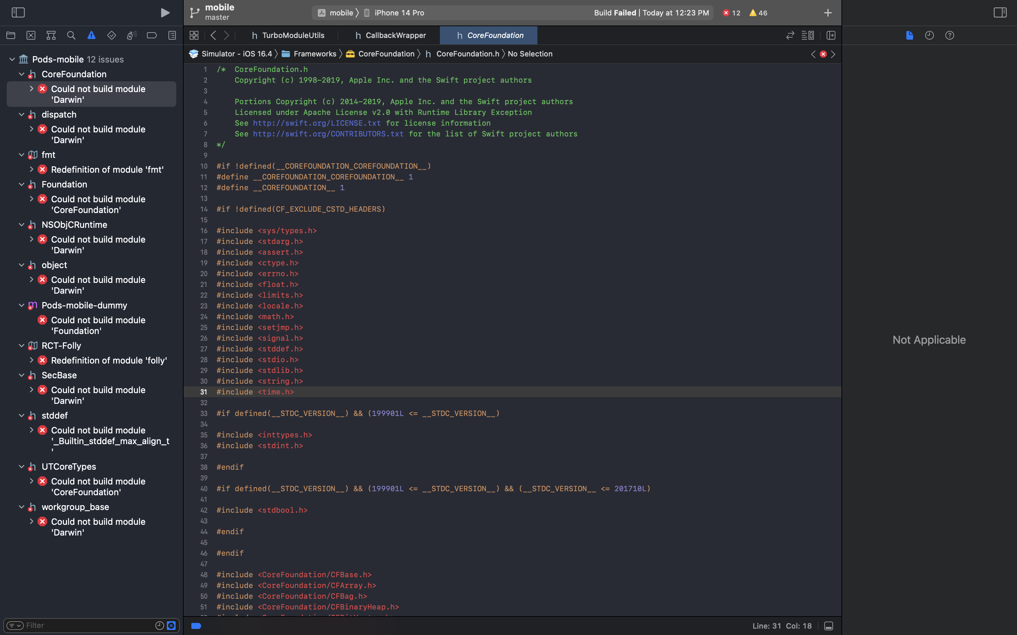Toggle the right inspector panel

(x=1000, y=13)
